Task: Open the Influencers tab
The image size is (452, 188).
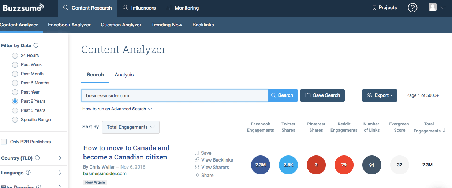Action: point(139,8)
